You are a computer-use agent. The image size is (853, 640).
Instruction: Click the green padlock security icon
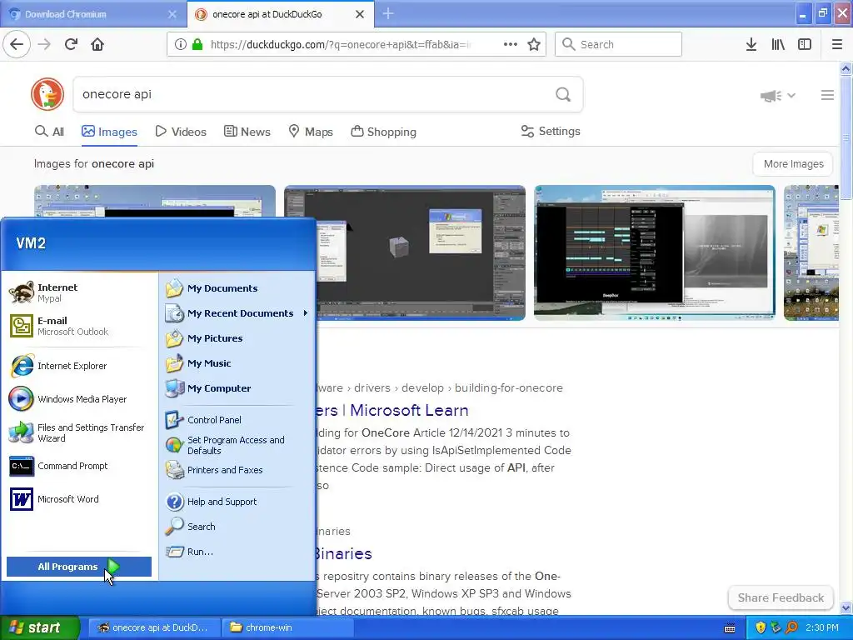click(197, 44)
